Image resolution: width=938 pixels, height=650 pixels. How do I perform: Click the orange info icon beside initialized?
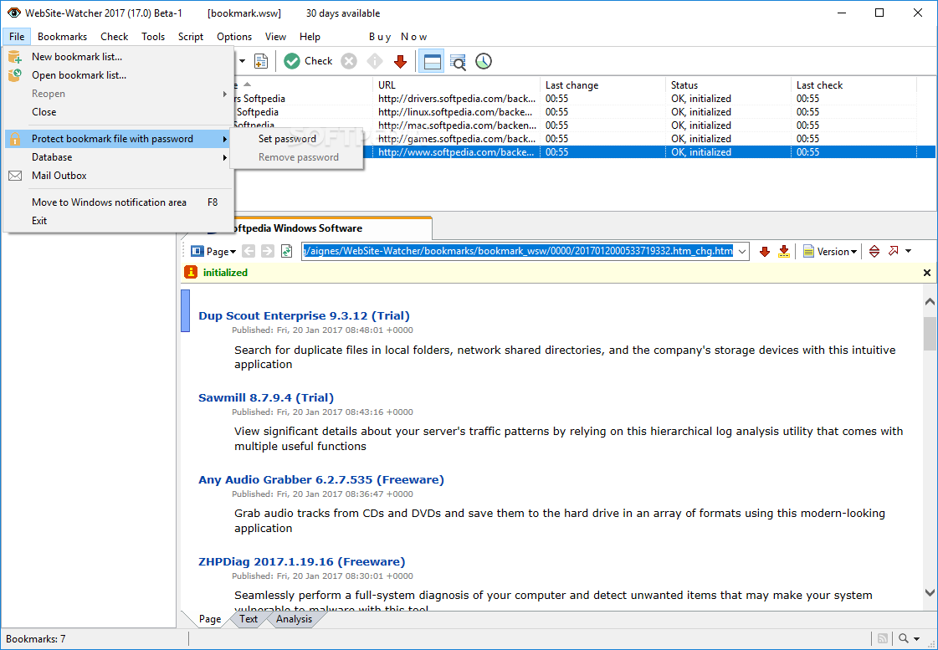click(191, 272)
